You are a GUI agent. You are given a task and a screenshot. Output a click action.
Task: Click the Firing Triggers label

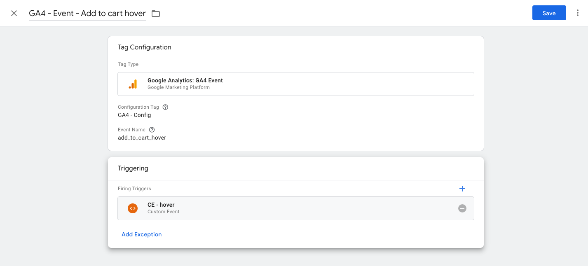coord(134,189)
